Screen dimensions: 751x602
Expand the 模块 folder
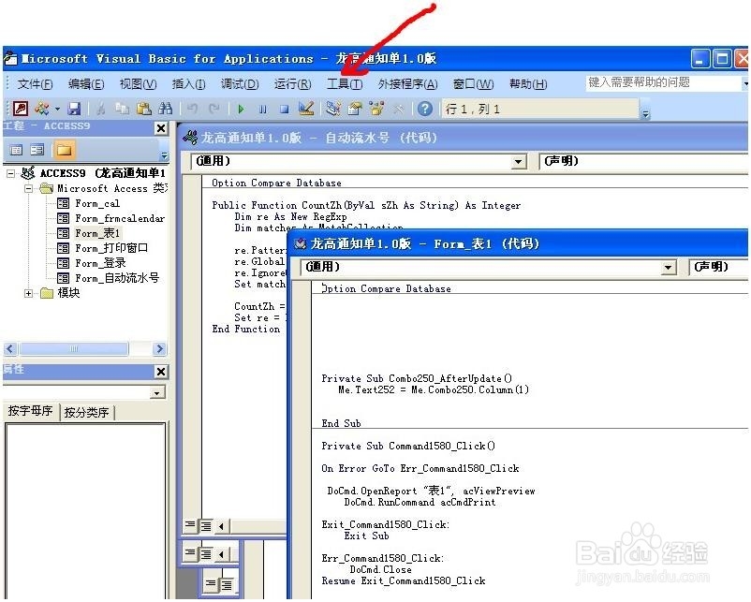coord(29,293)
